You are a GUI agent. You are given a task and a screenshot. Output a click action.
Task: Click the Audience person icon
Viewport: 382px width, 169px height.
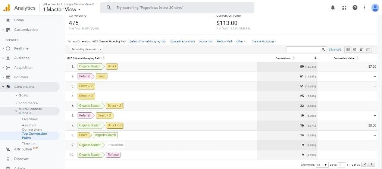click(8, 58)
